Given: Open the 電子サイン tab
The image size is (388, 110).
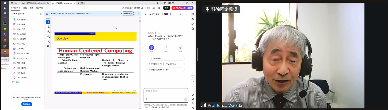Looking at the screenshot, I should 39,8.
